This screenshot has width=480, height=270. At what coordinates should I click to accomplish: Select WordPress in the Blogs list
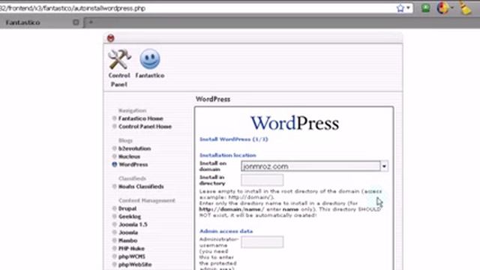pos(133,164)
